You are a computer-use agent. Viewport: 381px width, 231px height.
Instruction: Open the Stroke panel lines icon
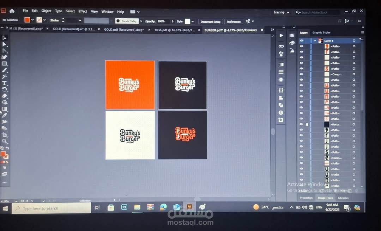(x=281, y=72)
